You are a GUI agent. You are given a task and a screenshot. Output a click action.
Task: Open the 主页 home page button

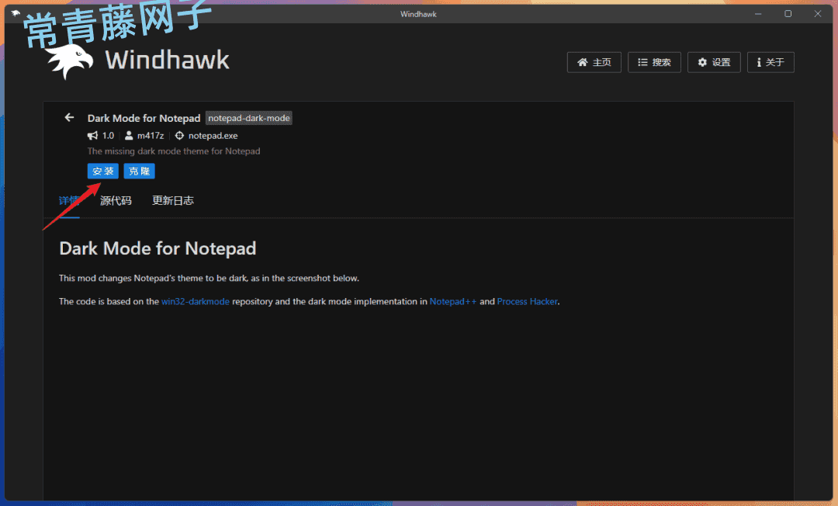click(x=594, y=63)
